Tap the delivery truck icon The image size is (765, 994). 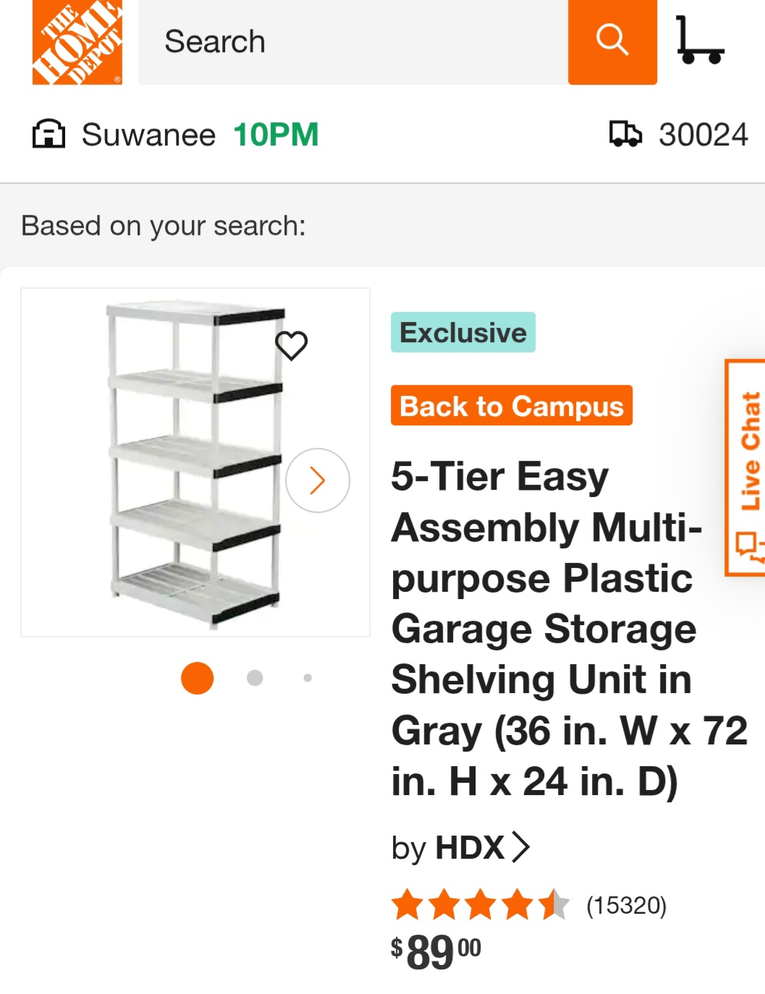(625, 135)
